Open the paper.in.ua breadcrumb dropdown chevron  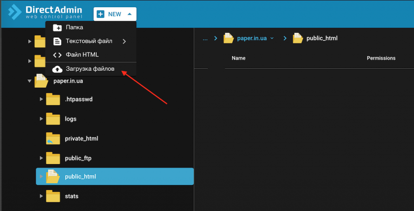coord(272,38)
